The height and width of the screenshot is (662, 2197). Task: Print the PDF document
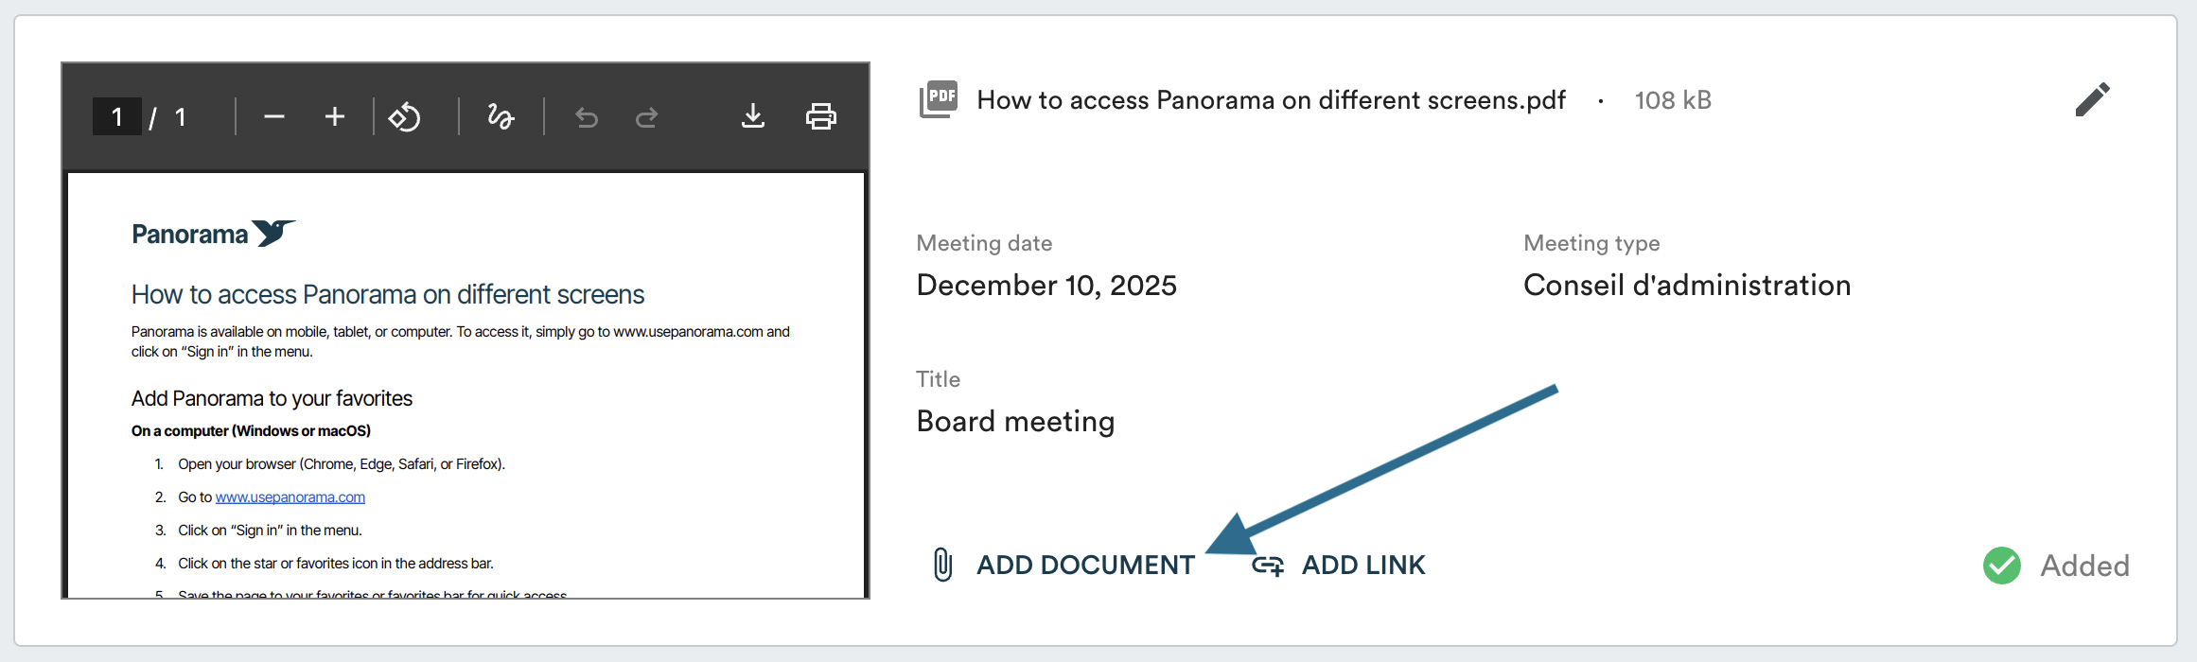click(820, 116)
